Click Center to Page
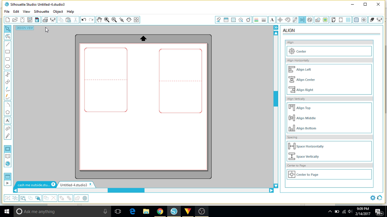Image resolution: width=387 pixels, height=217 pixels. click(x=329, y=175)
